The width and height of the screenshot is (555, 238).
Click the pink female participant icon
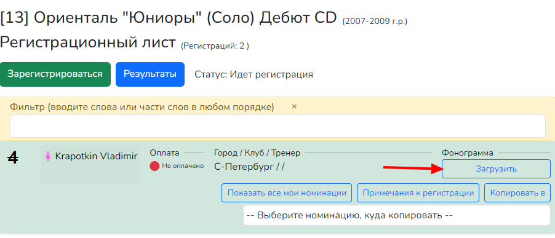click(47, 156)
